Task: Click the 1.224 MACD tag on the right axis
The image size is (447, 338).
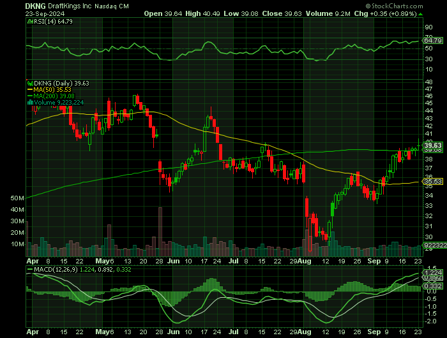Action: tap(433, 272)
